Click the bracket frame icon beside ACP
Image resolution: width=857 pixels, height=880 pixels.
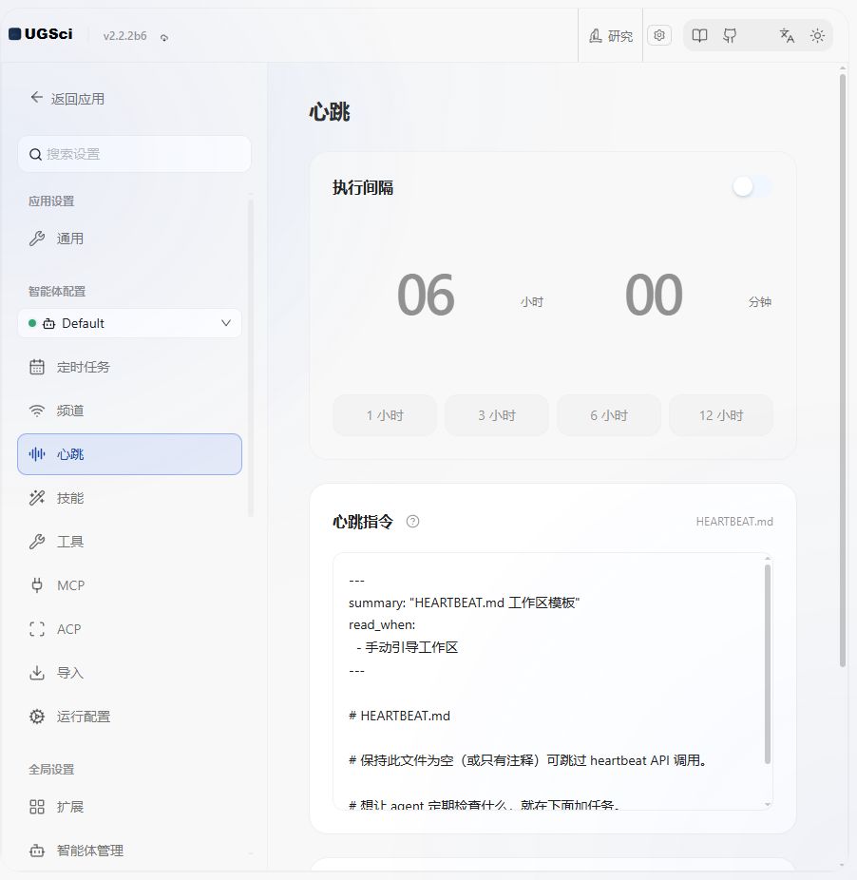coord(37,629)
